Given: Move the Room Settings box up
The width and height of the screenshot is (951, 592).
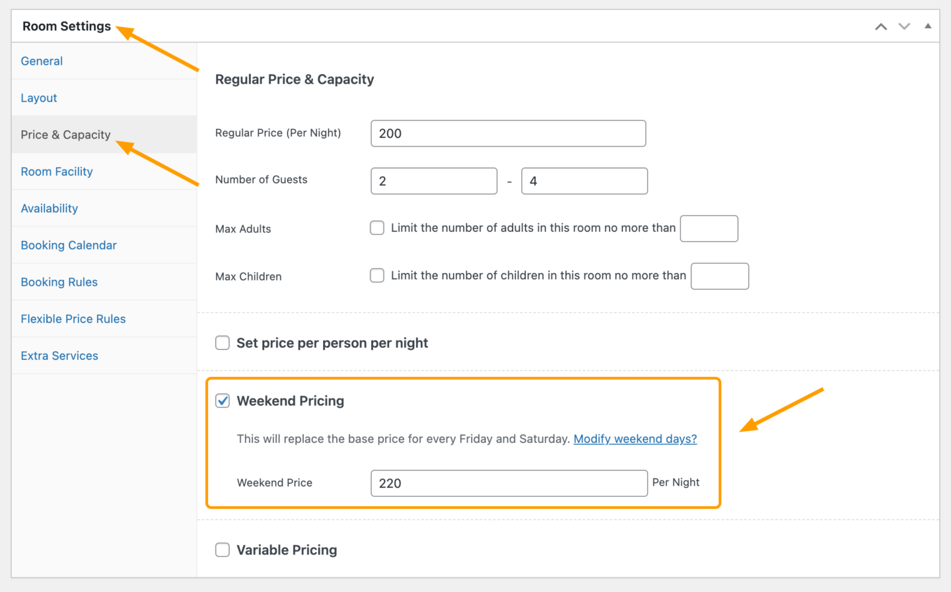Looking at the screenshot, I should (x=881, y=26).
